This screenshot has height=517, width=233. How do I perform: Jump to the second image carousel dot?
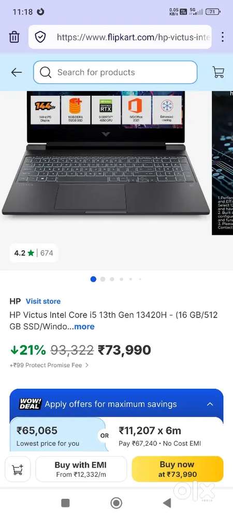pyautogui.click(x=103, y=279)
